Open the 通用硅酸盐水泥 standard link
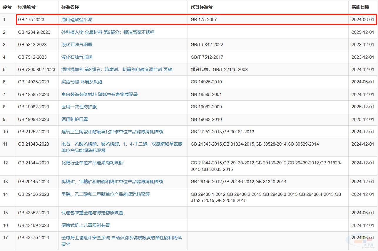The height and width of the screenshot is (251, 378). point(77,20)
